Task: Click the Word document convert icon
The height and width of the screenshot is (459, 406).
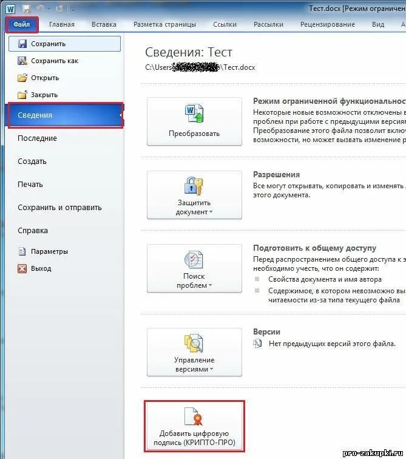Action: coord(194,113)
